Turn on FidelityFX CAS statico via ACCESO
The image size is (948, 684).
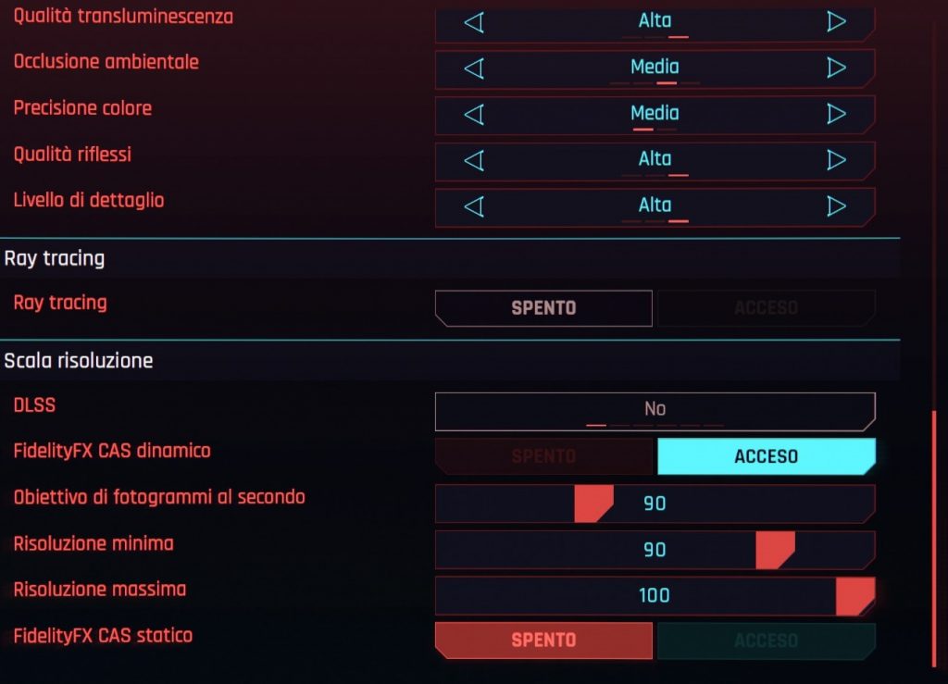(x=766, y=640)
